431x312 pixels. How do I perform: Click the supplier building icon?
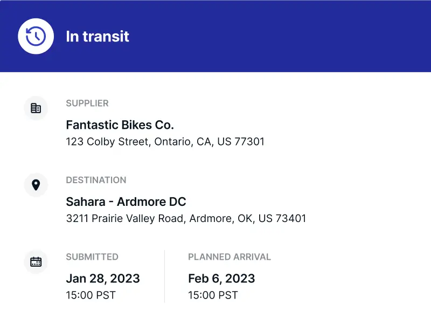click(36, 108)
